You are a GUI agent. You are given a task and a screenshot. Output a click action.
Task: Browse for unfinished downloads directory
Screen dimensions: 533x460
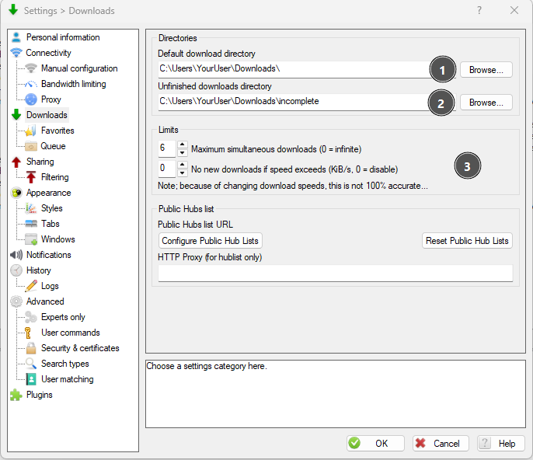click(x=486, y=103)
